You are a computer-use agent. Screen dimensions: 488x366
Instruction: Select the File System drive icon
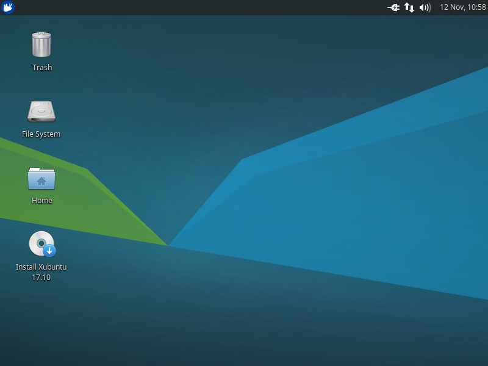(41, 111)
